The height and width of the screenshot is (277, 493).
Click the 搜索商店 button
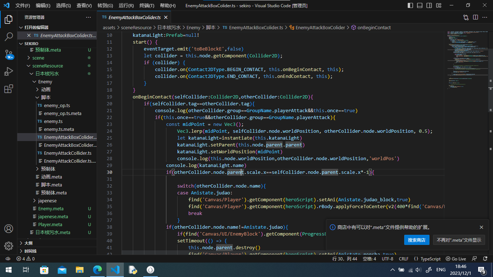click(x=416, y=240)
